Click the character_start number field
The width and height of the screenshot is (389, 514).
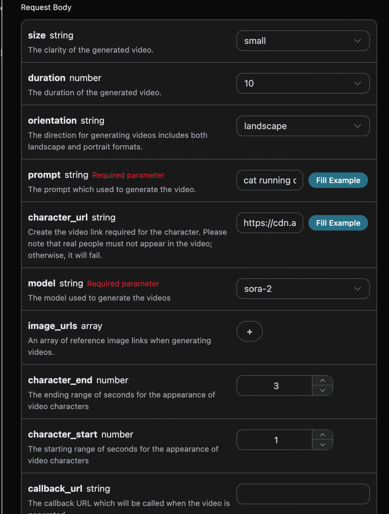pyautogui.click(x=274, y=440)
